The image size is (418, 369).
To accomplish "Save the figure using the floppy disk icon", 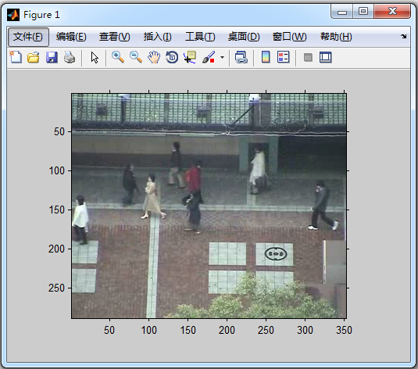I will 52,57.
